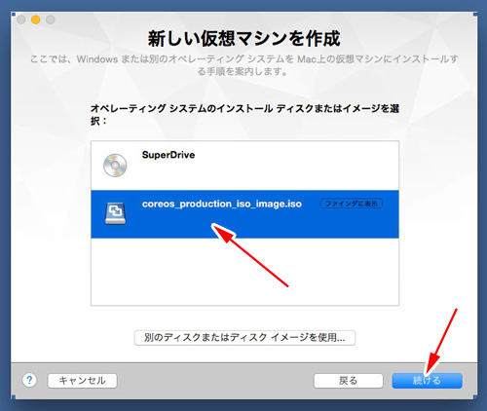487x411 pixels.
Task: Click the coreos ISO disk image icon
Action: [115, 213]
